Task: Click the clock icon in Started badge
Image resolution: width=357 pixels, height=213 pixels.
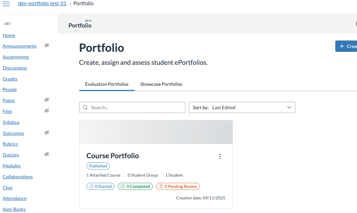Action: [x=91, y=186]
